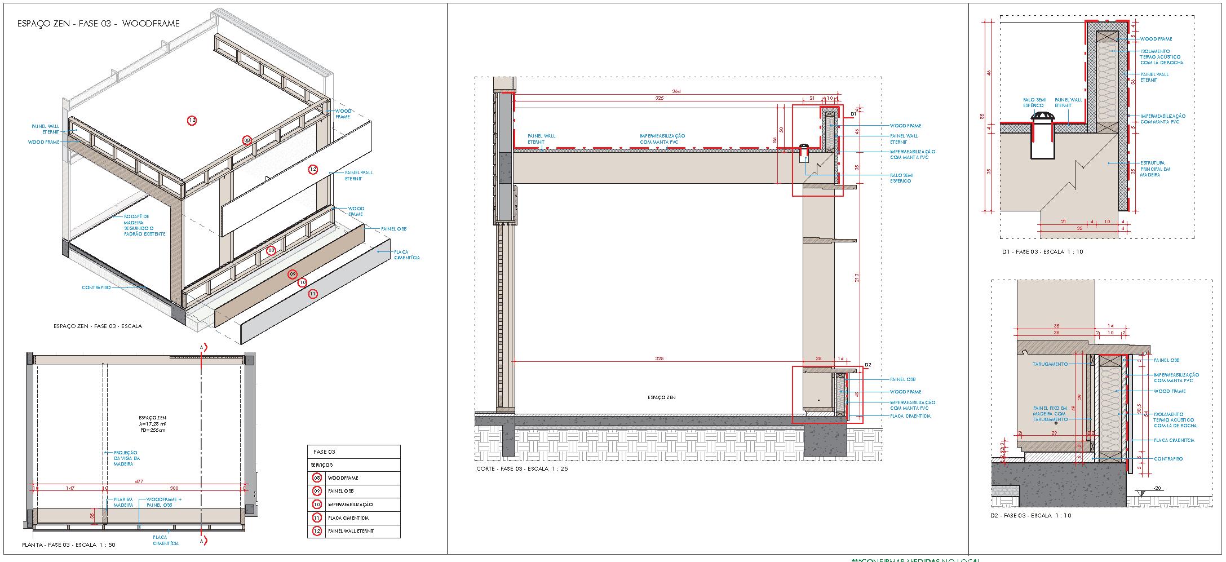This screenshot has height=562, width=1226.
Task: Select the caption "CORTE - FASE 03 - ESCALA 1 : 25"
Action: 522,469
